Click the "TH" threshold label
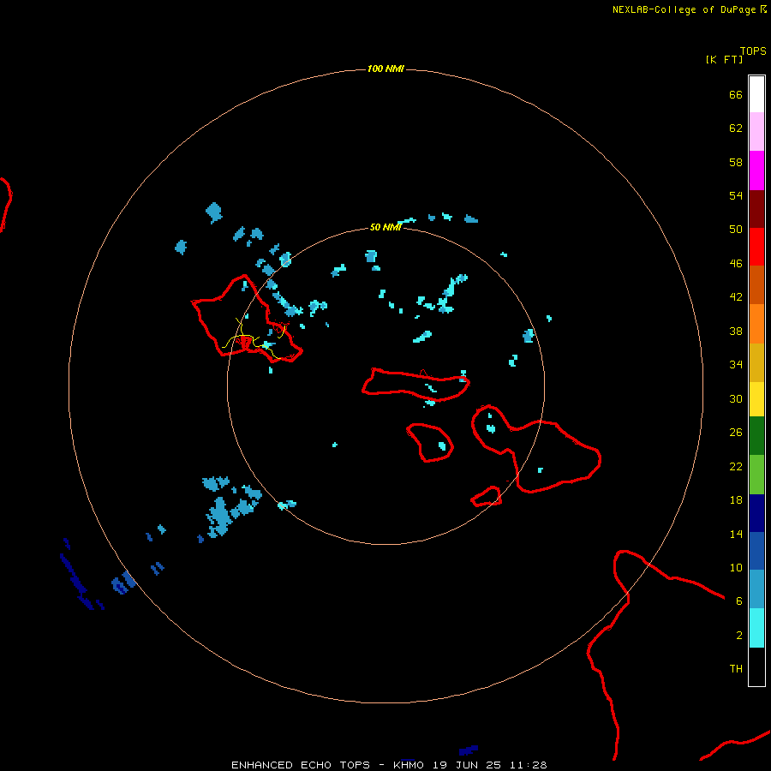 click(736, 669)
